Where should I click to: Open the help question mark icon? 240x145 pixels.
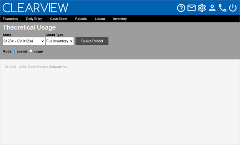181,8
